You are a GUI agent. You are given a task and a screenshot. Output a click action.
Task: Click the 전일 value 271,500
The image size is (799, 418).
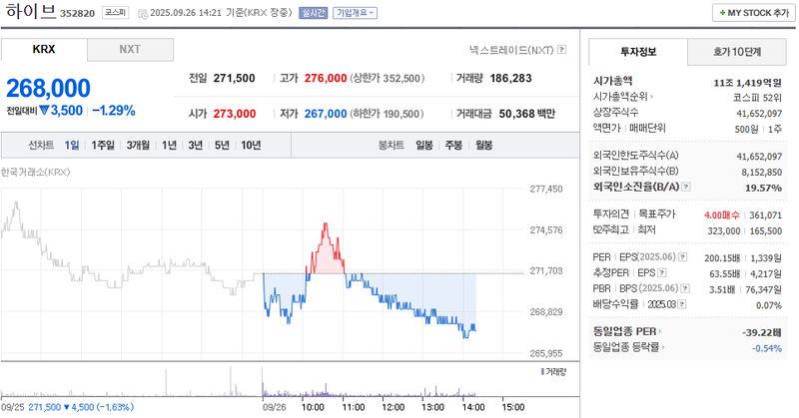234,78
